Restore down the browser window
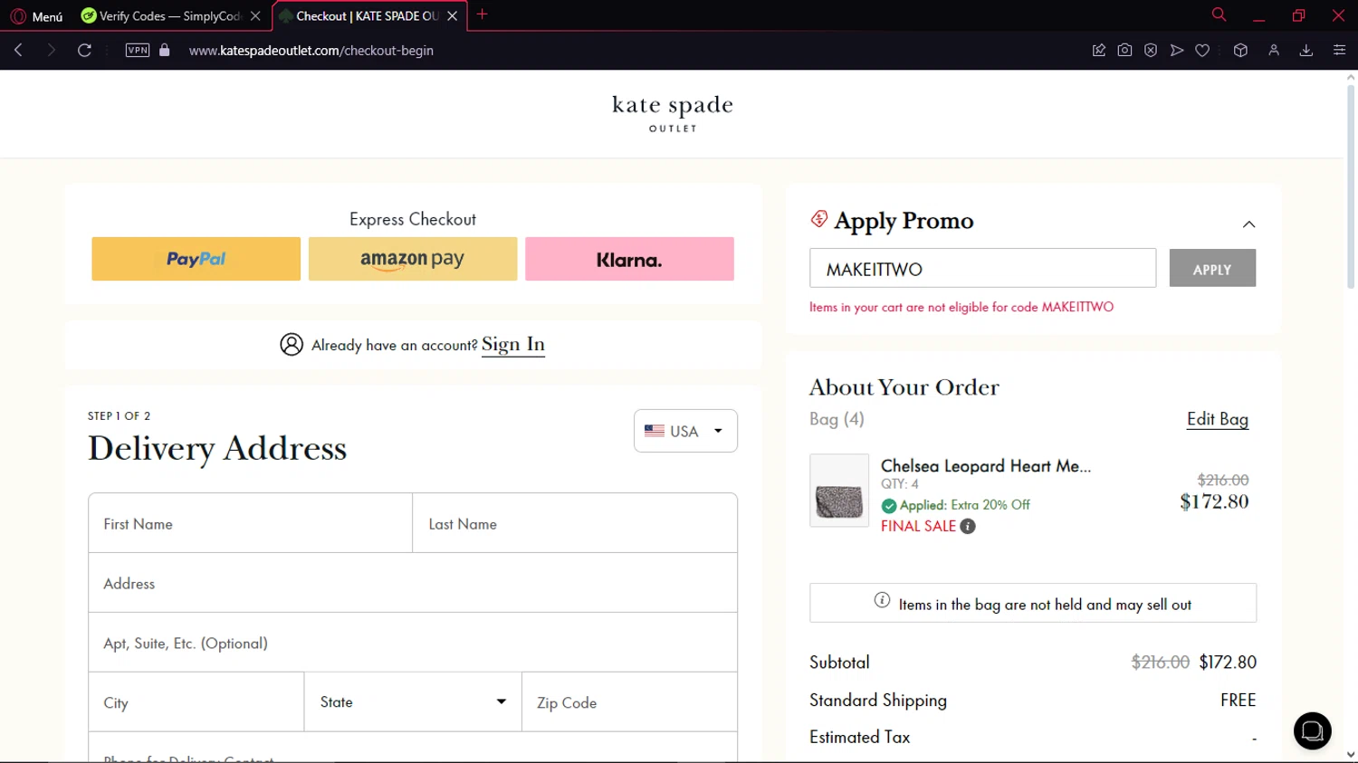Image resolution: width=1358 pixels, height=763 pixels. coord(1298,15)
